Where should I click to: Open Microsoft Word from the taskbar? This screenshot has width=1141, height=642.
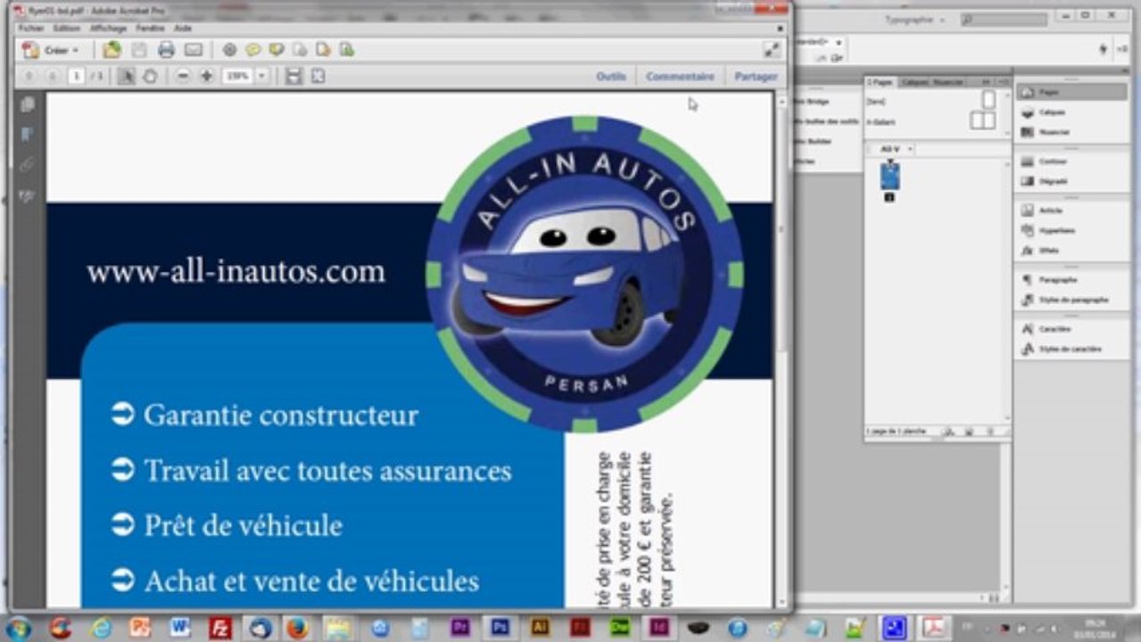[180, 628]
